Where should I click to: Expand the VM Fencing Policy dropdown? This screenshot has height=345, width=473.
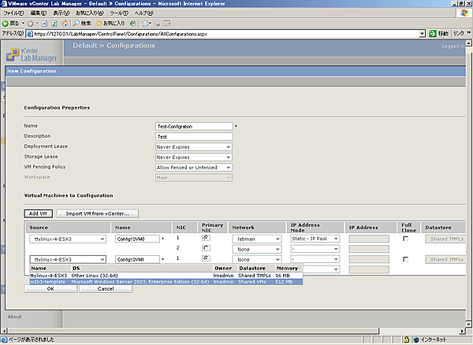click(x=194, y=167)
